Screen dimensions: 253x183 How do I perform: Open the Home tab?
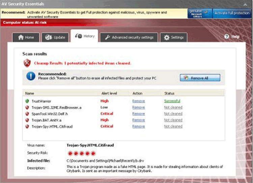pos(26,38)
